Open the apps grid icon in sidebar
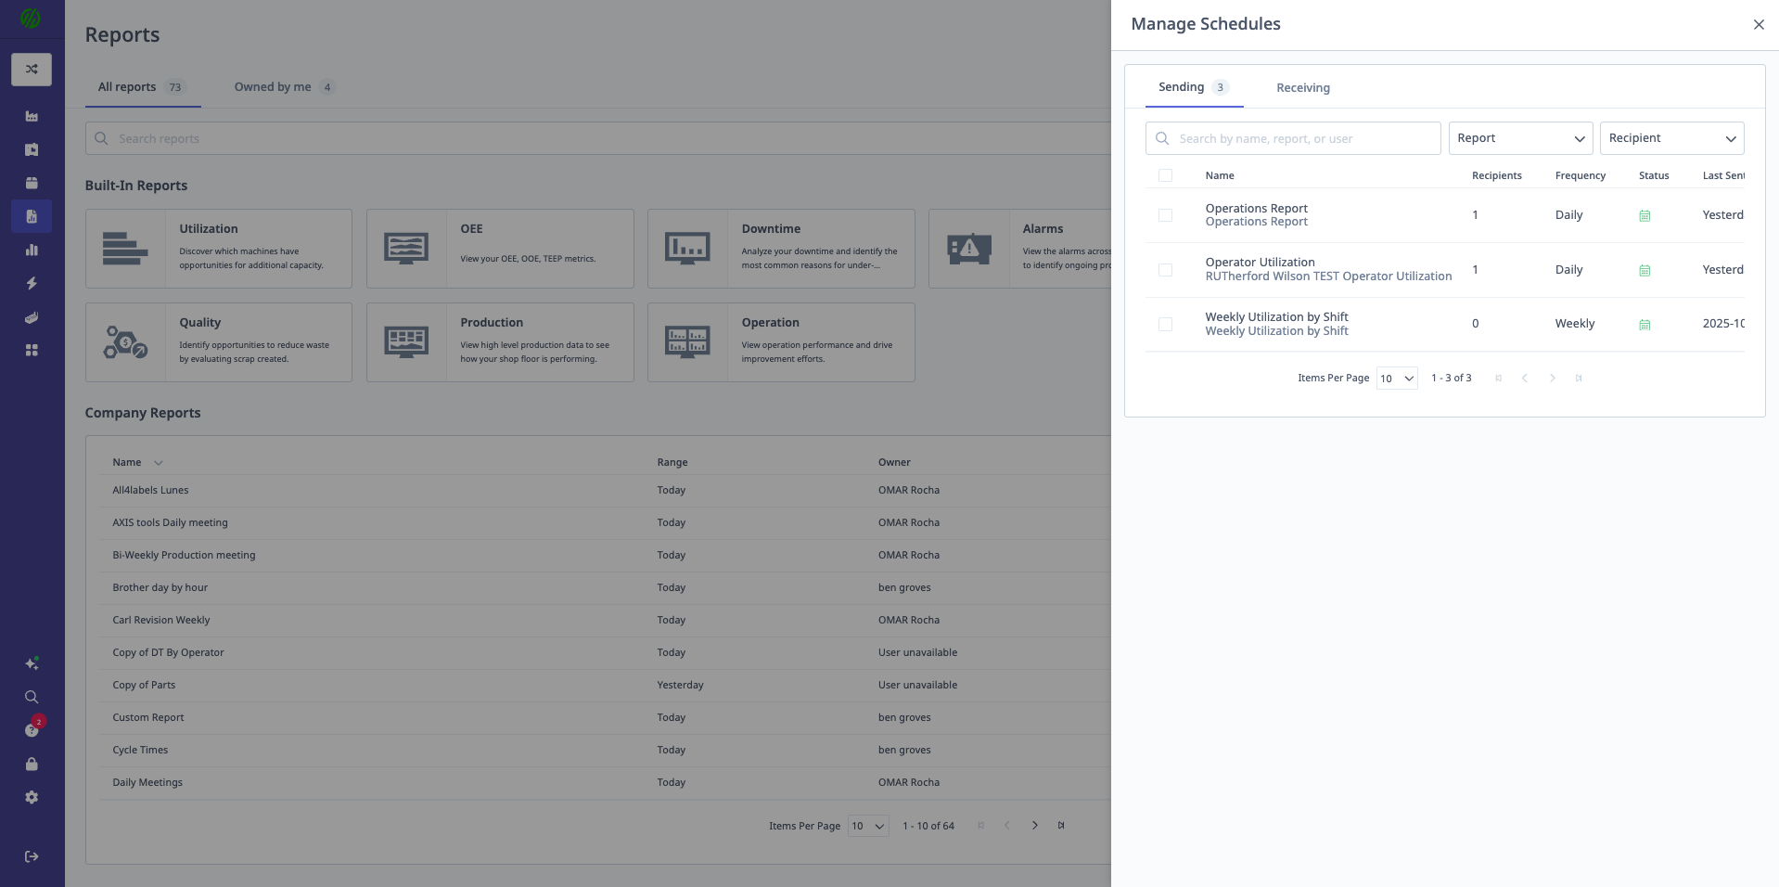Viewport: 1779px width, 887px height. [x=32, y=350]
